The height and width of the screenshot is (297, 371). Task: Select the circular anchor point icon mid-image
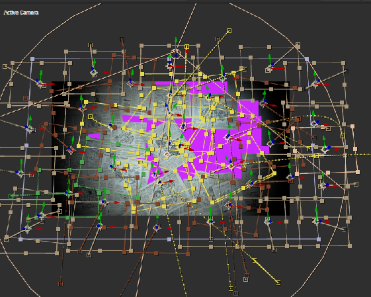coord(167,155)
